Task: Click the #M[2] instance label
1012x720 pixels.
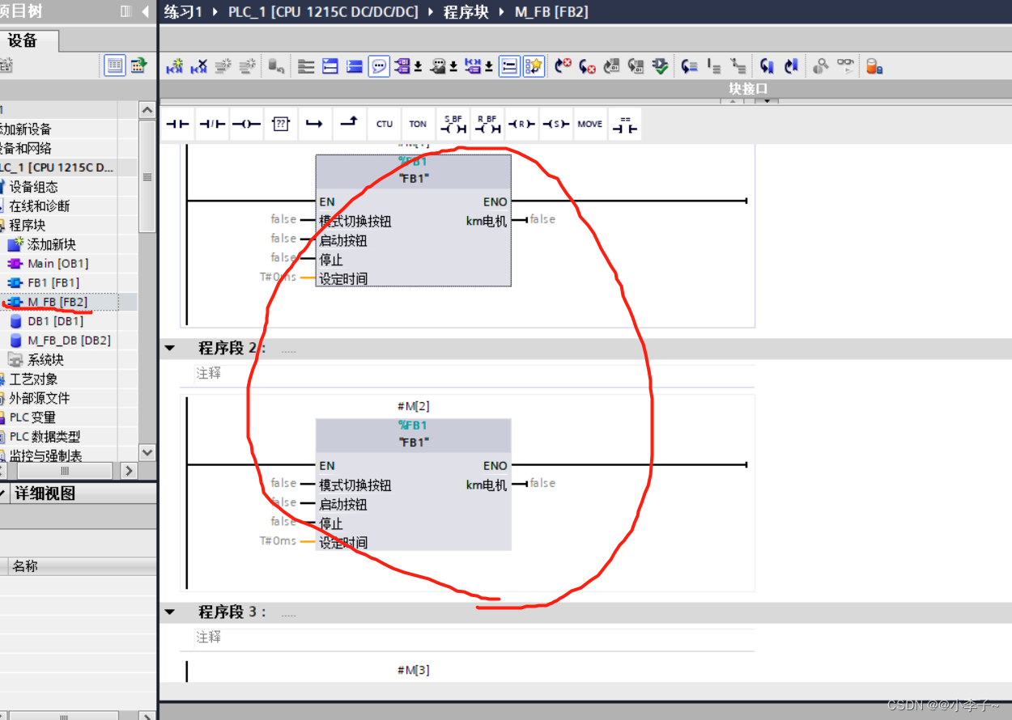Action: 414,406
